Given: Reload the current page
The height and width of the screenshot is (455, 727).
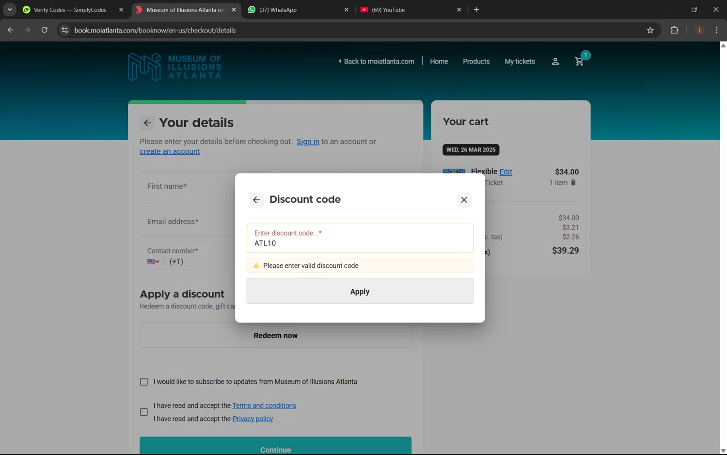Looking at the screenshot, I should [x=45, y=30].
